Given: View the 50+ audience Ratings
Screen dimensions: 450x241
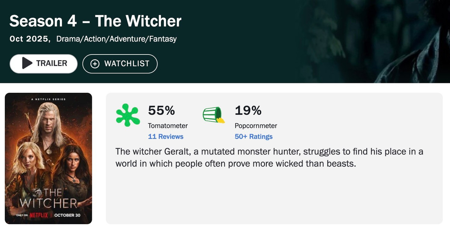Looking at the screenshot, I should pyautogui.click(x=253, y=136).
